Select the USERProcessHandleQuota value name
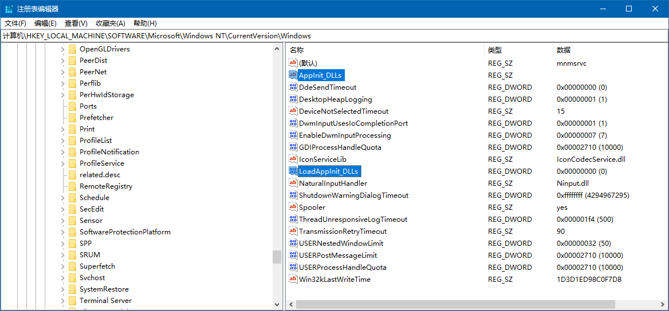 pos(343,268)
